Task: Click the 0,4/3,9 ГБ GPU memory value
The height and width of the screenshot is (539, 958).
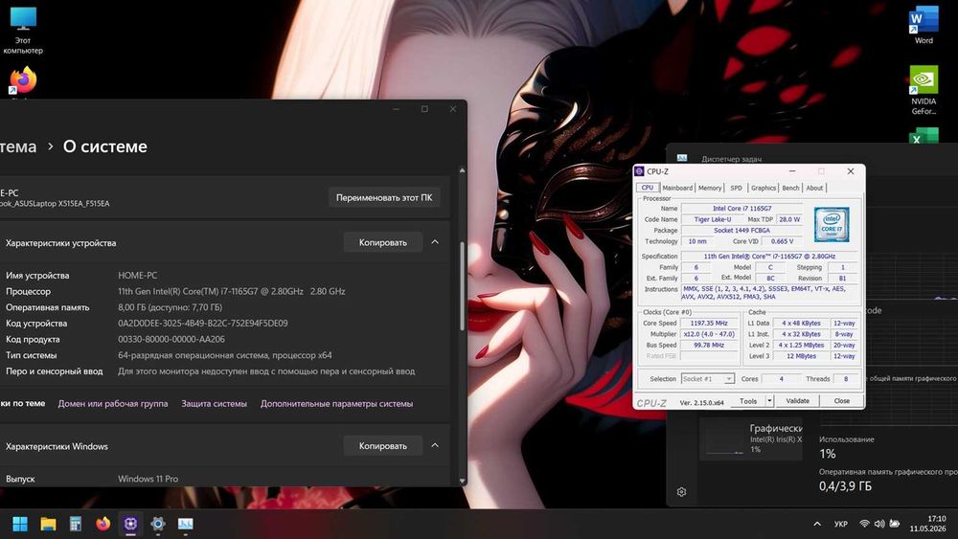Action: [x=845, y=486]
